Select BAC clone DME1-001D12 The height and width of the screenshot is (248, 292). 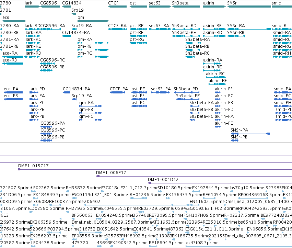click(x=220, y=183)
